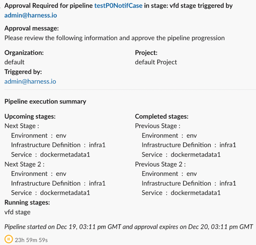The width and height of the screenshot is (256, 245).
Task: Click the pipeline started and expiry line
Action: (128, 227)
